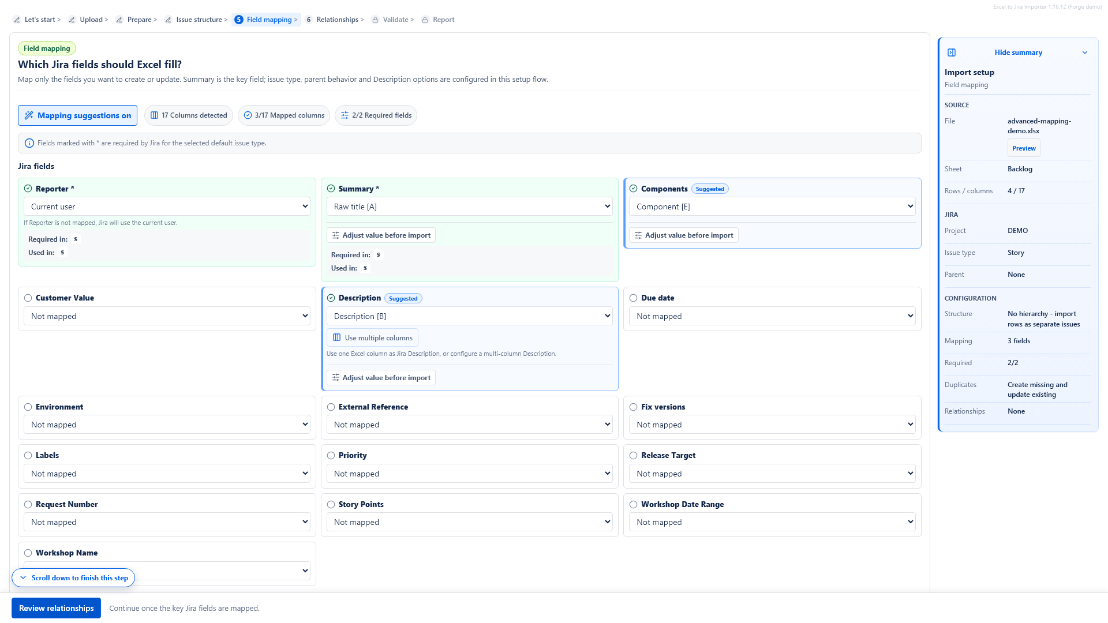Select the Priority radio circle

[x=331, y=455]
